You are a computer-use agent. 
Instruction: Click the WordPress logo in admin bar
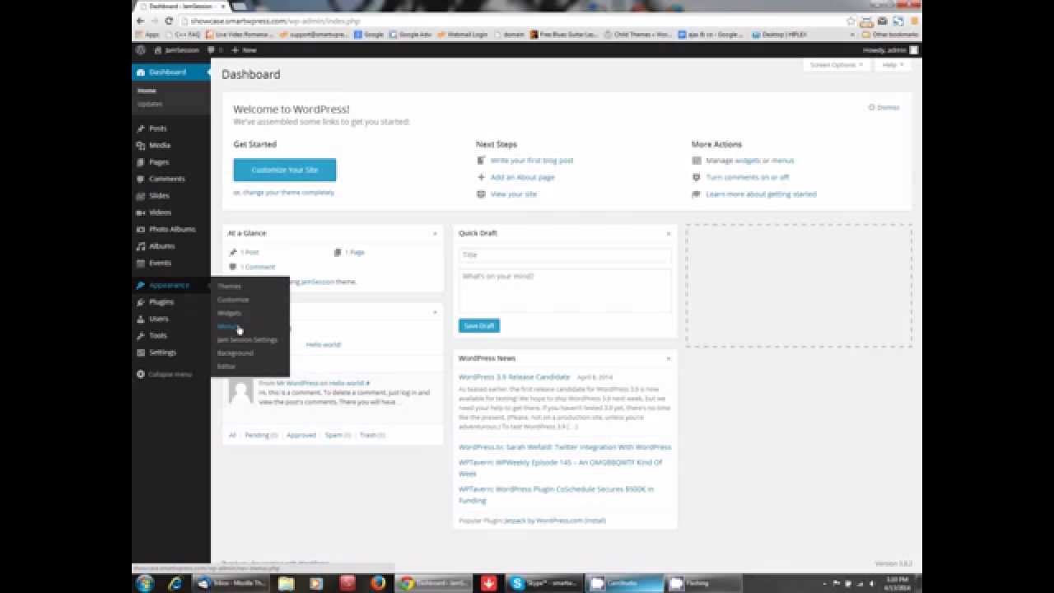pos(141,49)
